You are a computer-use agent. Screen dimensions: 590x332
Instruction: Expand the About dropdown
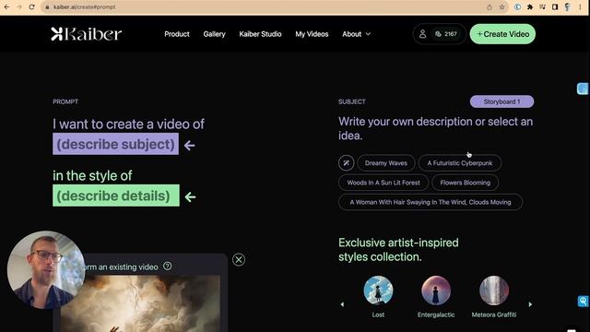[x=357, y=34]
